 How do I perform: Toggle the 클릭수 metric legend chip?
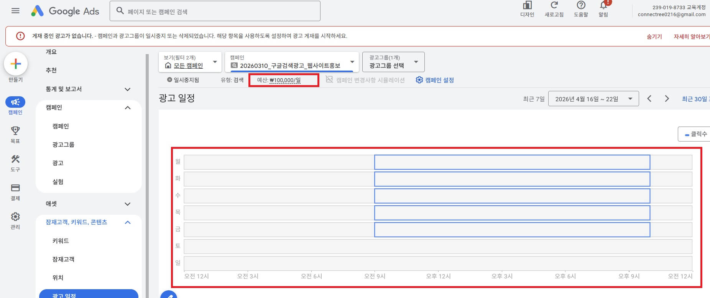(695, 134)
